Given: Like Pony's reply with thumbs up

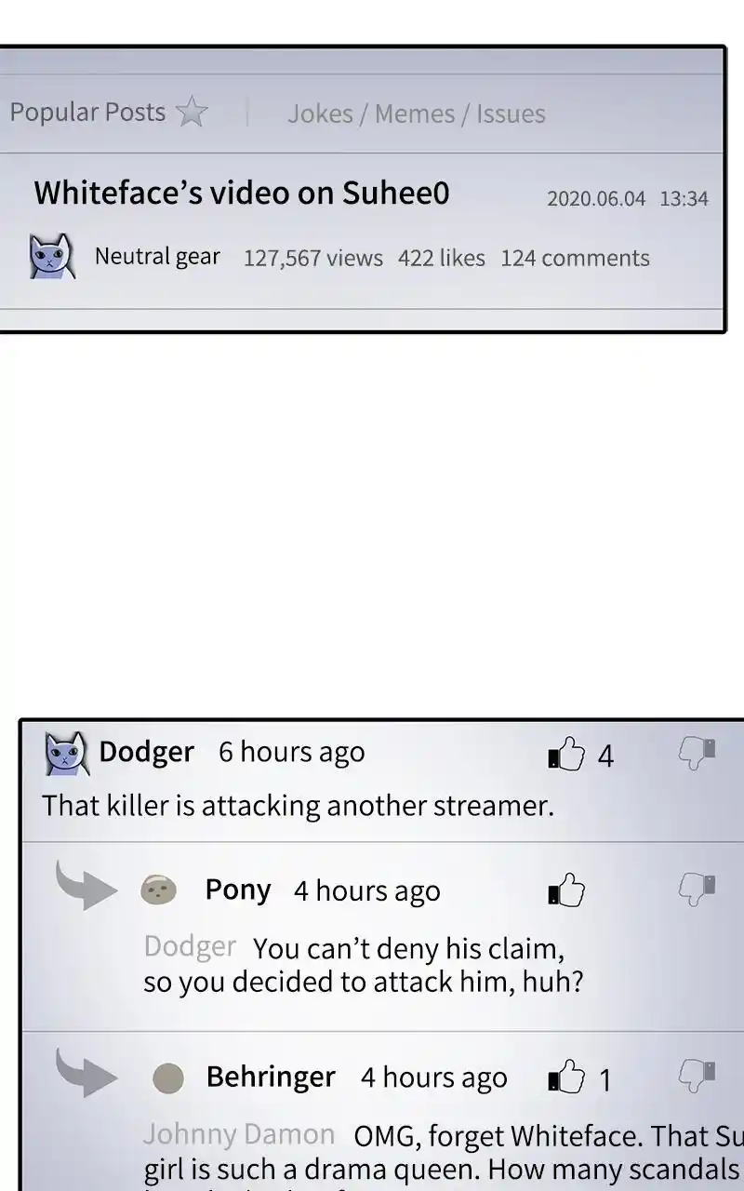Looking at the screenshot, I should pos(566,890).
